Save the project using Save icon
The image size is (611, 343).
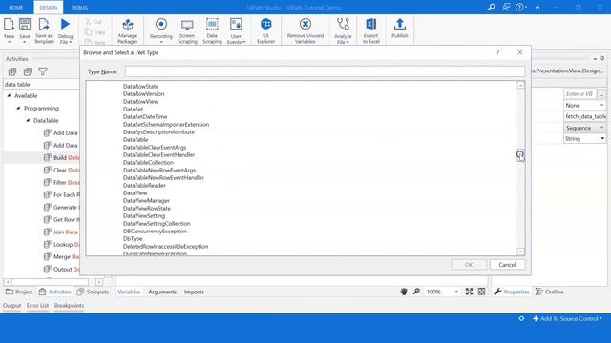[x=25, y=24]
